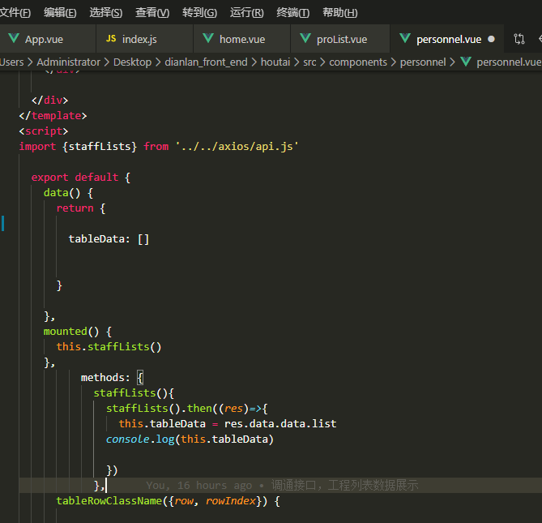
Task: Click personnel folder breadcrumb segment
Action: pos(423,62)
